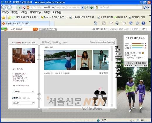Open the 편집(E) menu
This screenshot has height=123, width=152.
coord(15,12)
